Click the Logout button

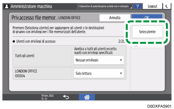click(x=152, y=6)
